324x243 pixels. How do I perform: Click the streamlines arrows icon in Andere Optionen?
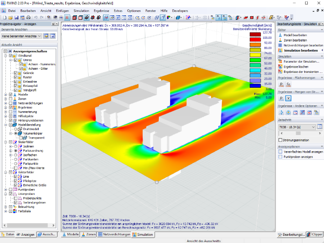(x=281, y=112)
